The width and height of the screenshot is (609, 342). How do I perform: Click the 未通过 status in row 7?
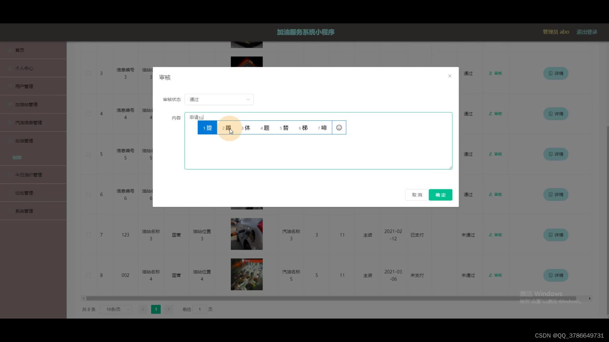[468, 235]
